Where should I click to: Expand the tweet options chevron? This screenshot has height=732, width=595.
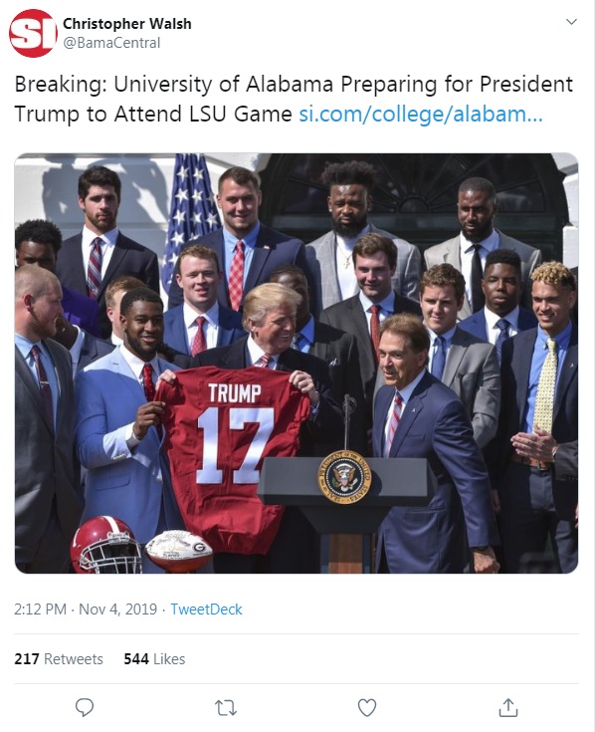point(571,22)
